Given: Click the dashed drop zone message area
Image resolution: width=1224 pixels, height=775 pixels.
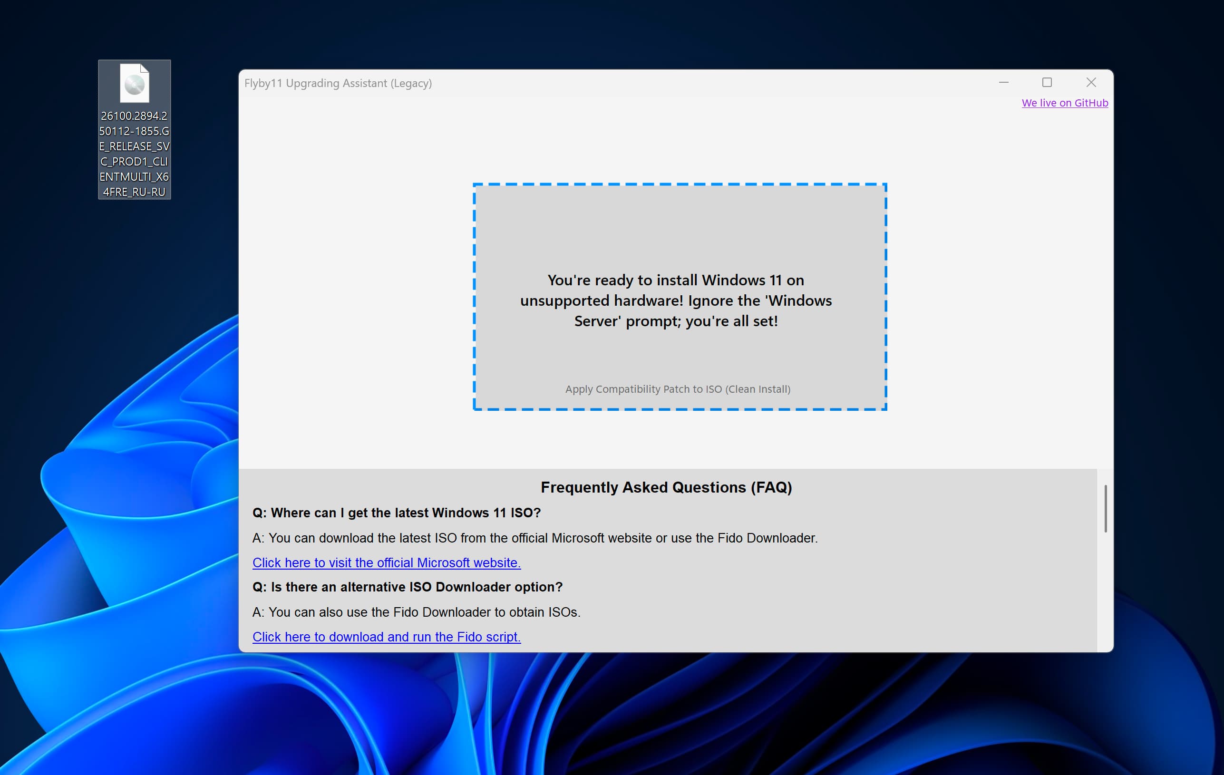Looking at the screenshot, I should 680,297.
